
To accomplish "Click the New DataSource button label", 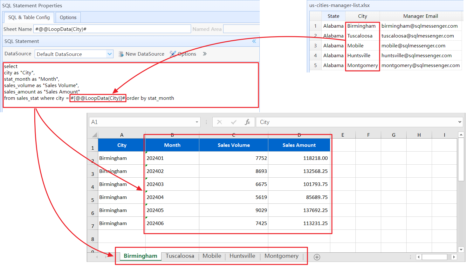I will click(145, 54).
